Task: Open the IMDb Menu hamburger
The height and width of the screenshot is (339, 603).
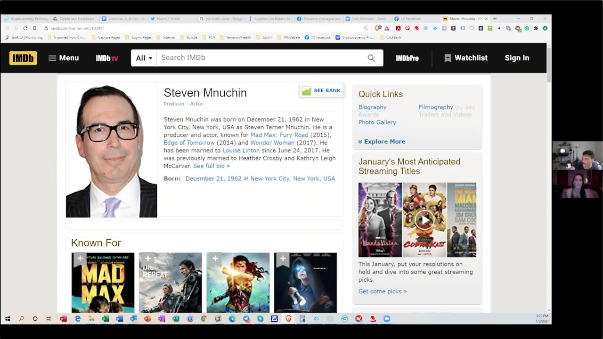Action: pos(64,58)
